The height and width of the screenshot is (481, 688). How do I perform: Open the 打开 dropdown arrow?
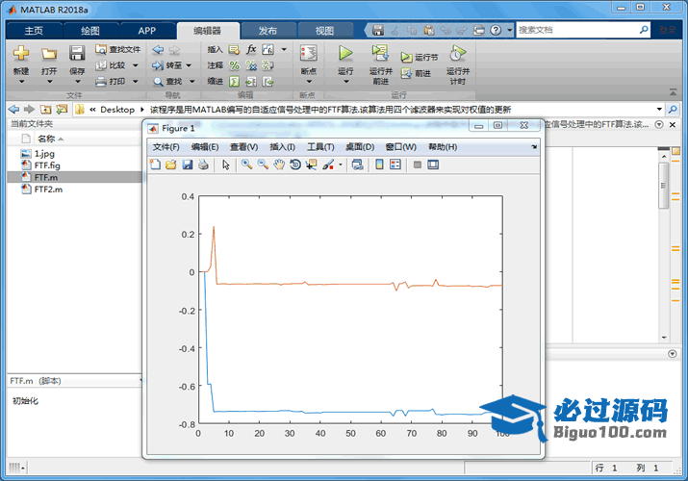49,82
